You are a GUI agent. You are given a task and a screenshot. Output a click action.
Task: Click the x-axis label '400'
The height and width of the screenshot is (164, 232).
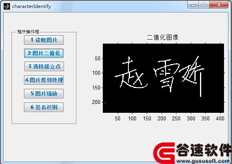220,118
